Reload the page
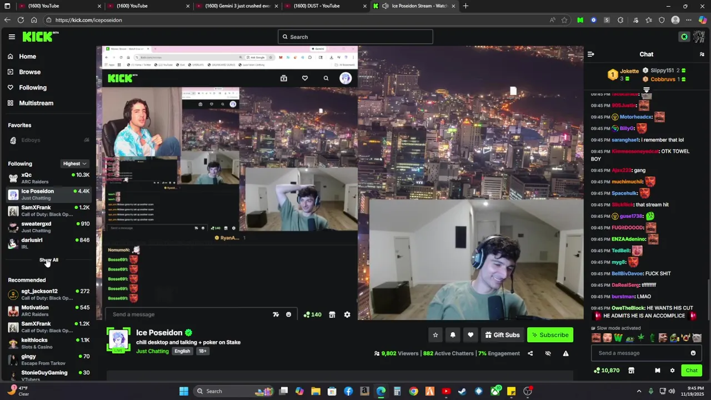The image size is (711, 400). click(21, 20)
